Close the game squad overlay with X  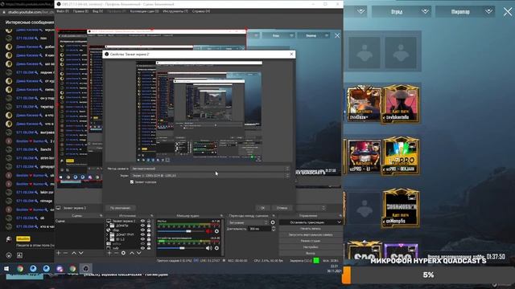tap(508, 12)
